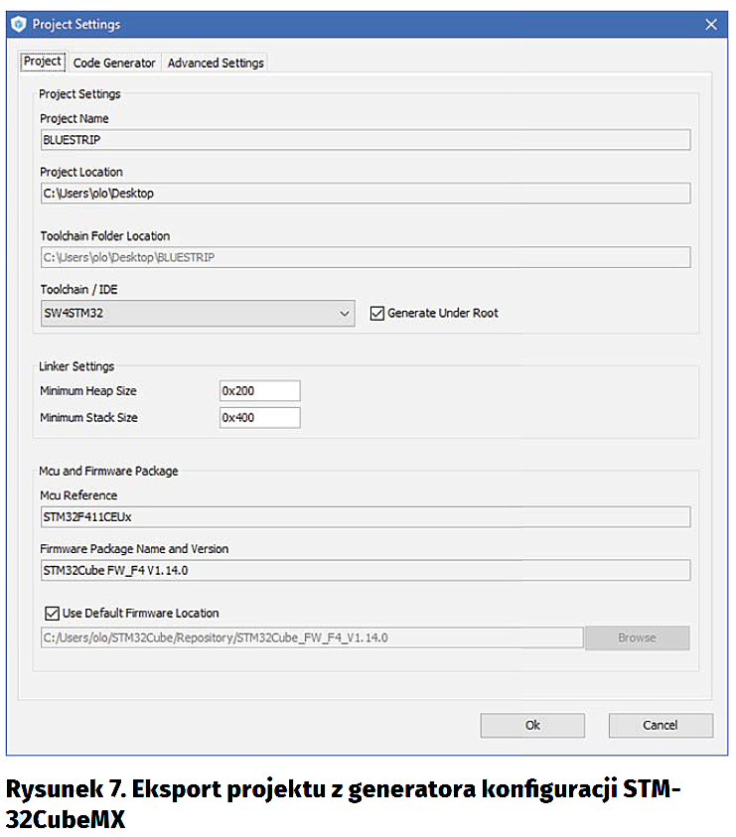This screenshot has width=736, height=837.
Task: Open the Code Generator tab
Action: [114, 63]
